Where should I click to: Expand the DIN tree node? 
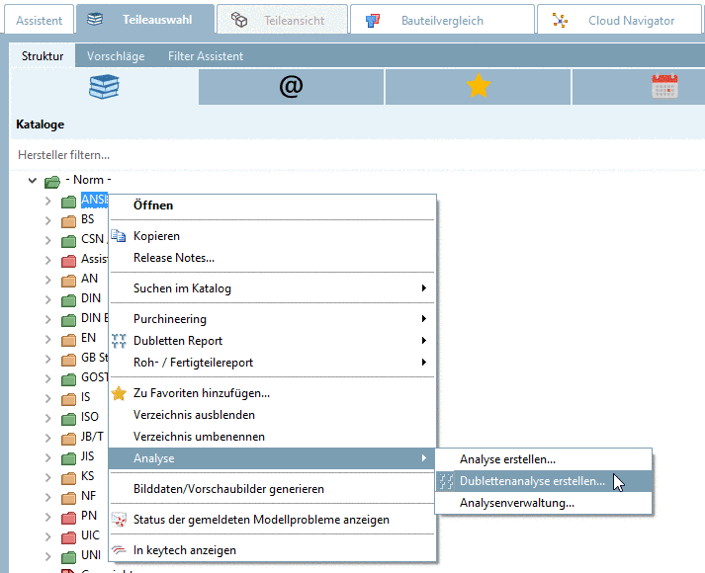48,300
